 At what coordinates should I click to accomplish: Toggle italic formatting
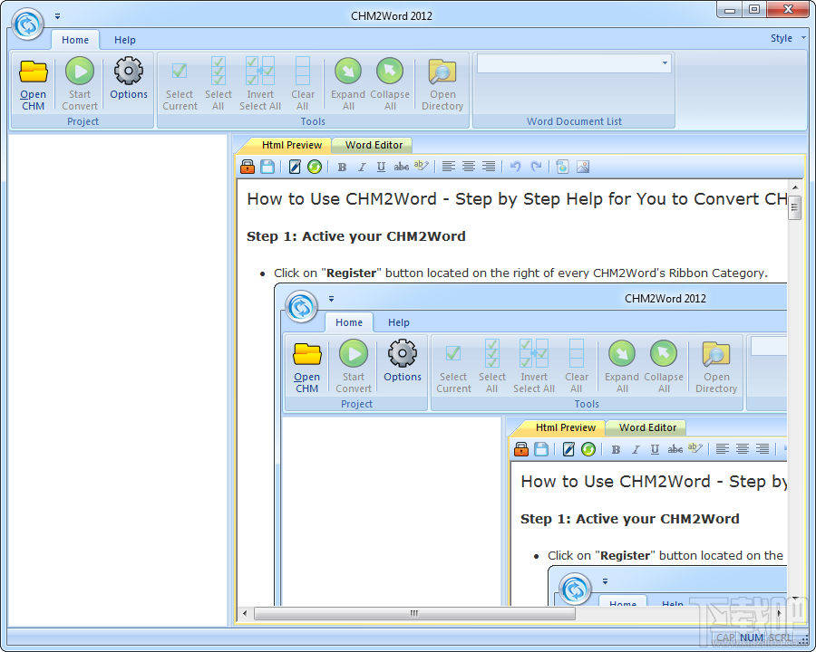[x=362, y=167]
